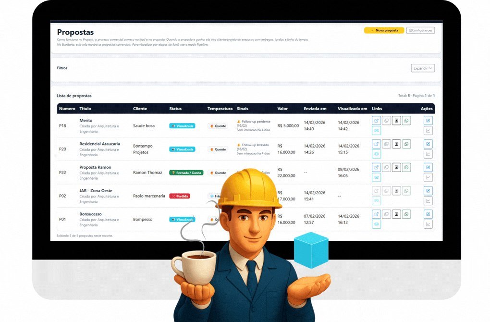
Task: Copy link icon in Merito row
Action: 386,121
